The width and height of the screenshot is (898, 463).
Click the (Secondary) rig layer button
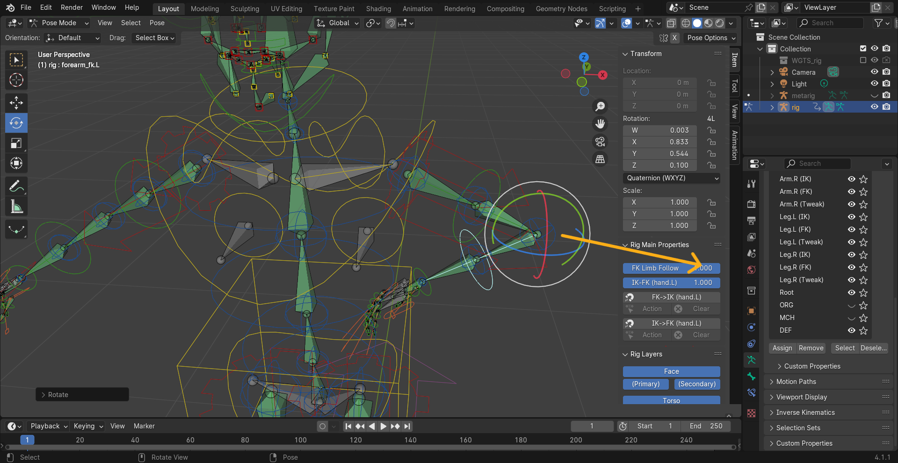click(697, 384)
